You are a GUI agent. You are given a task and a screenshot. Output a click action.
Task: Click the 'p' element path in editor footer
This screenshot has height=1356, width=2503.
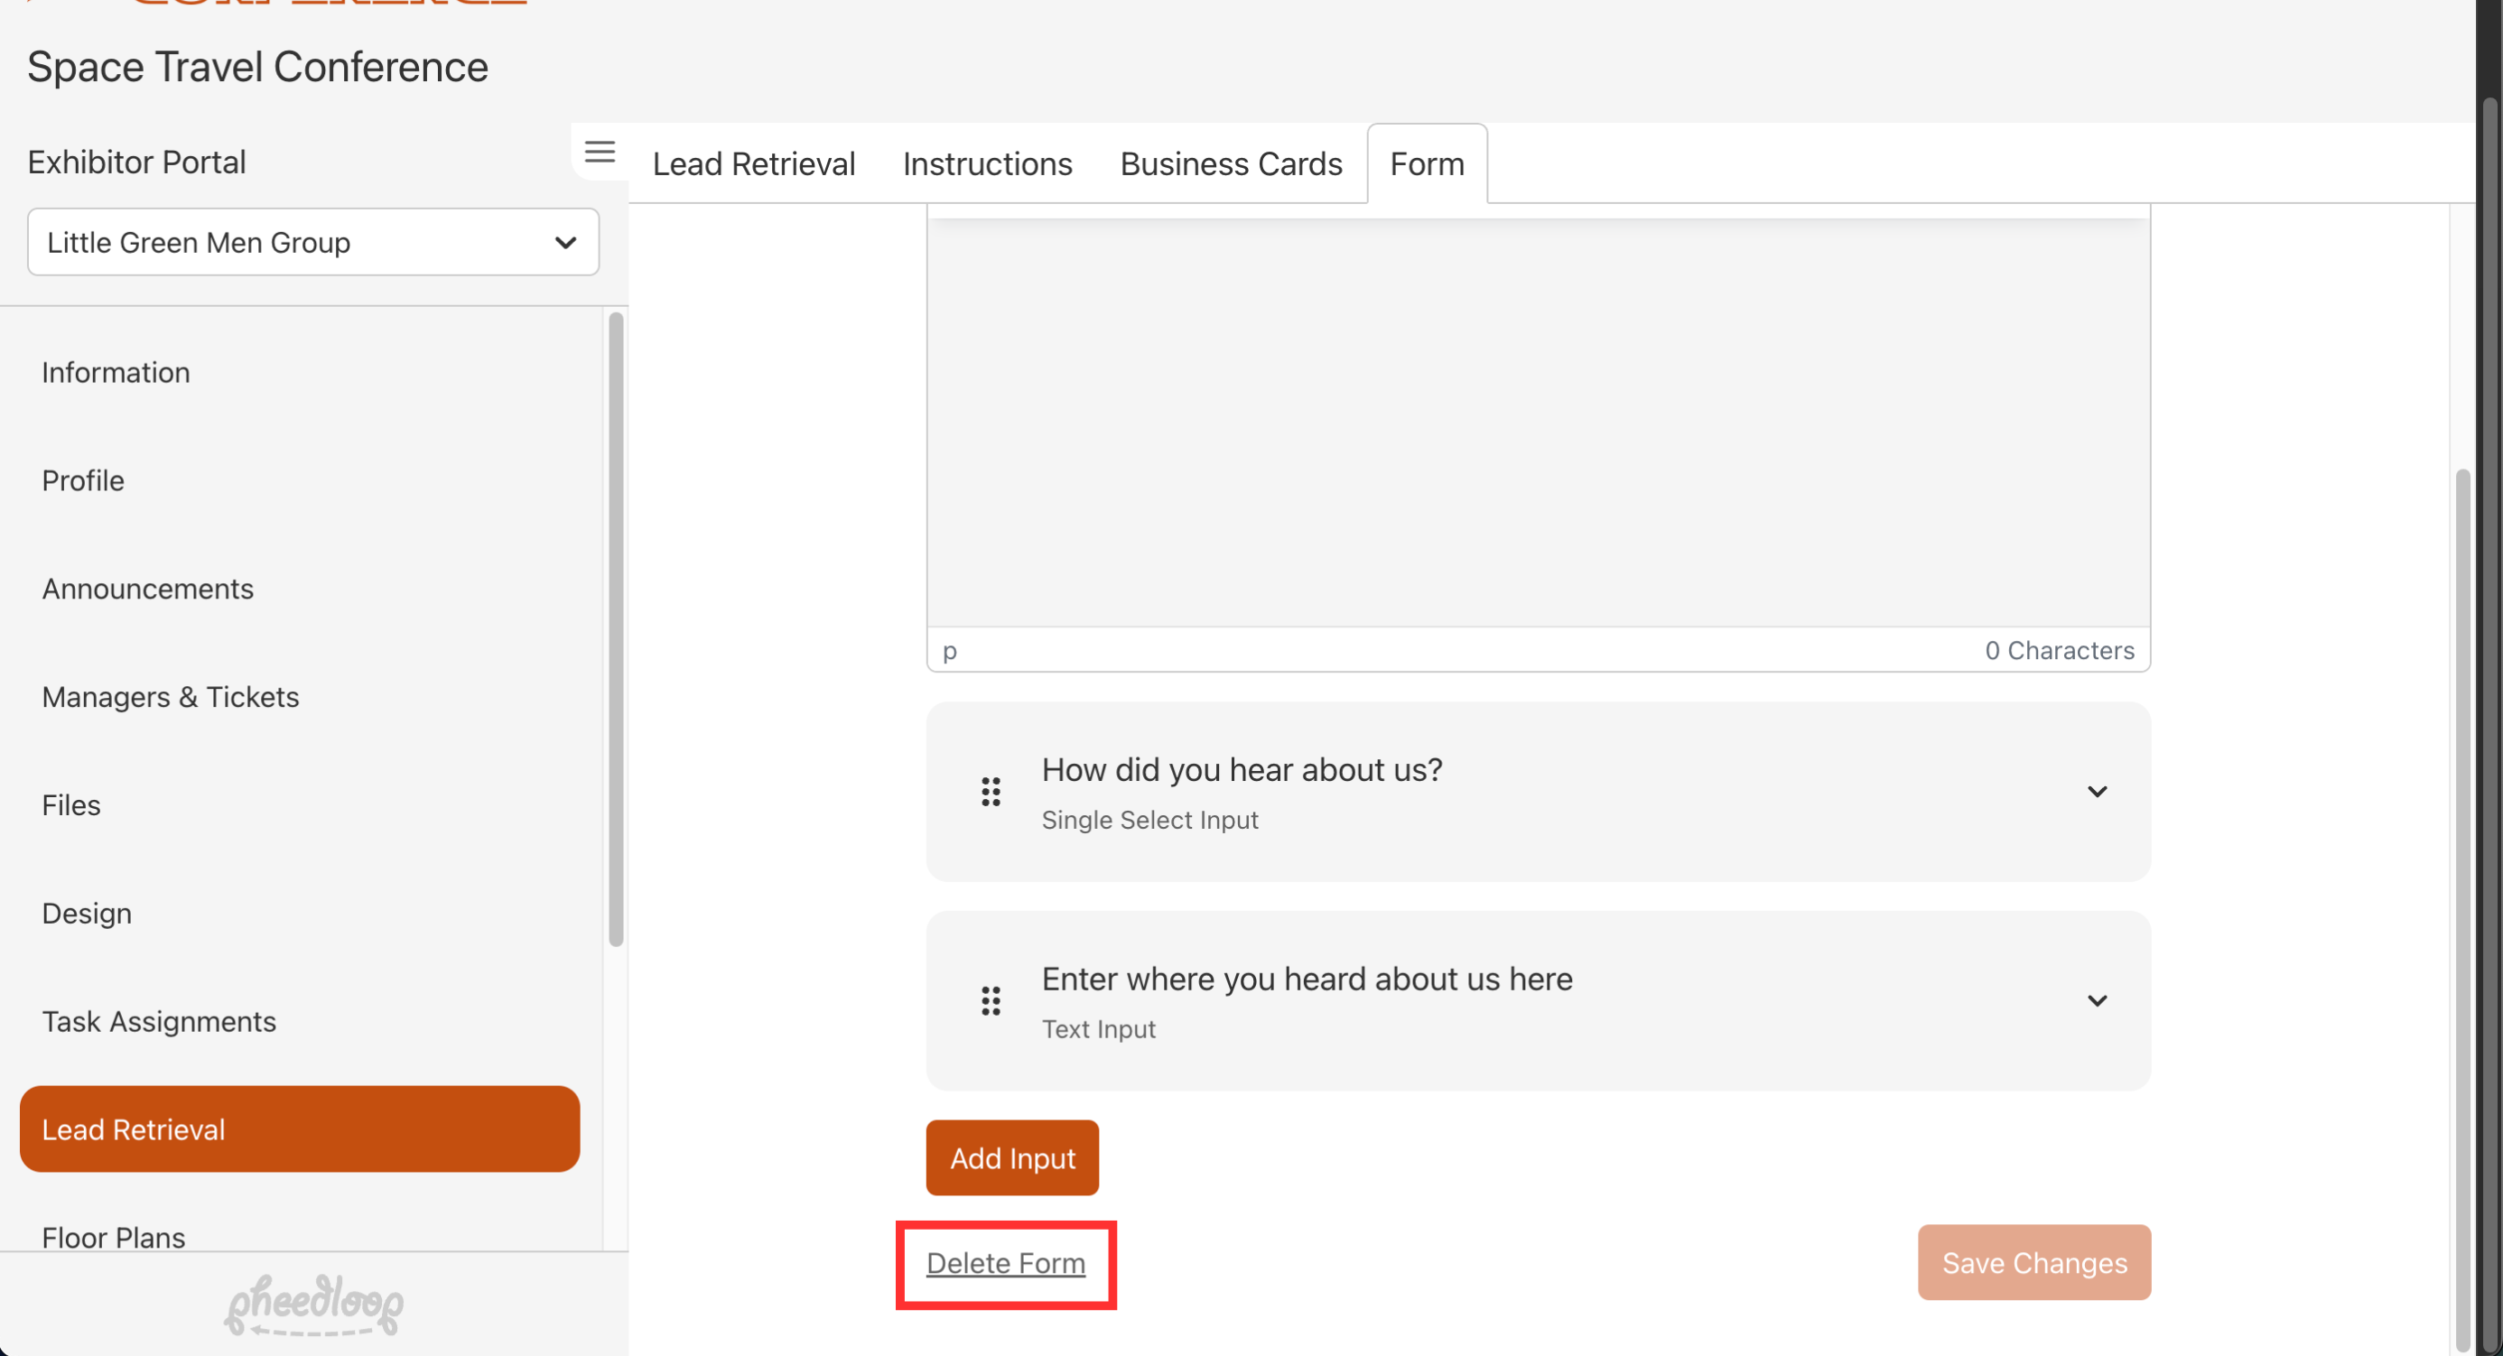coord(949,651)
